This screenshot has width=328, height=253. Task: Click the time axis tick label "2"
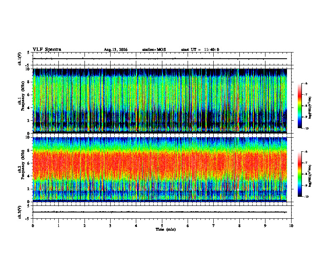[84, 226]
